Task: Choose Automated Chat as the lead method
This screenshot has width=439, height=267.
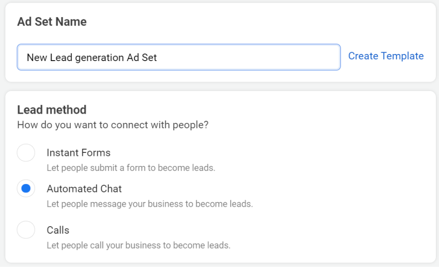Action: click(x=26, y=188)
